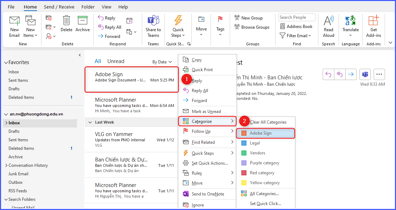The height and width of the screenshot is (210, 396).
Task: Open the Filter Email dropdown
Action: click(296, 35)
